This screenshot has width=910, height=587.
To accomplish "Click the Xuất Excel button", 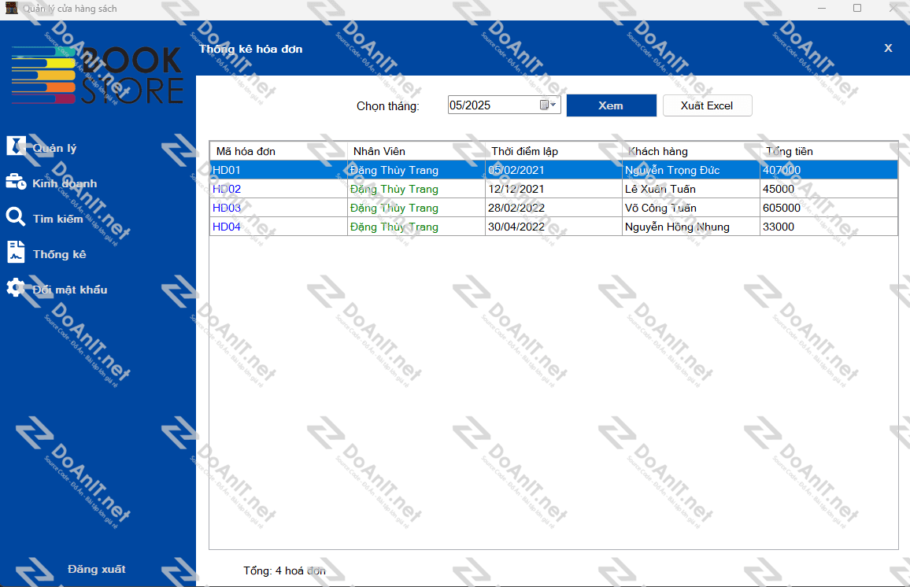I will coord(707,105).
